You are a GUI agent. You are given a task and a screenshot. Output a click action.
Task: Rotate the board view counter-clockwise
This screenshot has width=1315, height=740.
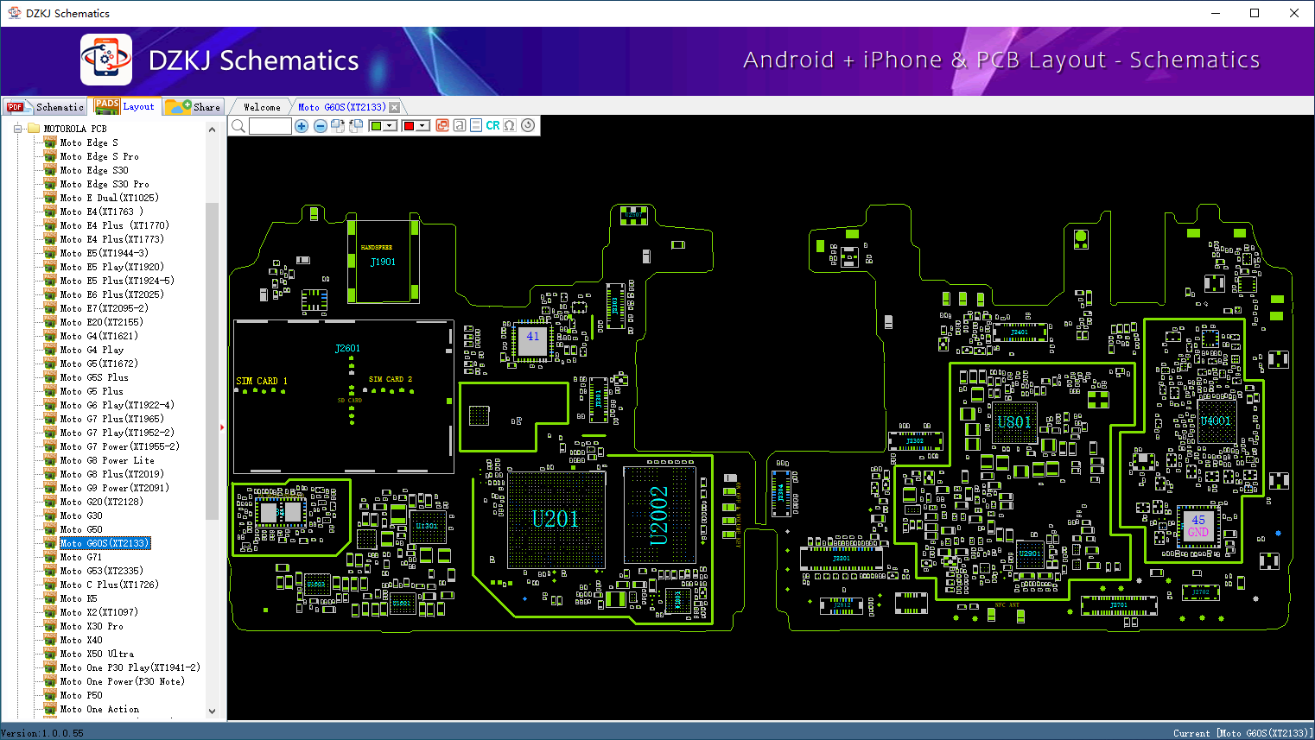pyautogui.click(x=356, y=126)
